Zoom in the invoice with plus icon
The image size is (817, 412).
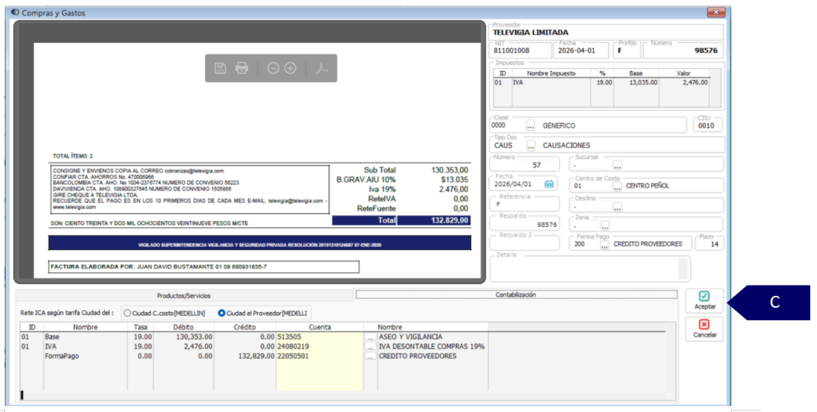click(291, 68)
